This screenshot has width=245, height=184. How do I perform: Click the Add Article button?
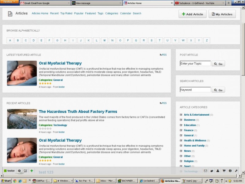pos(193,14)
